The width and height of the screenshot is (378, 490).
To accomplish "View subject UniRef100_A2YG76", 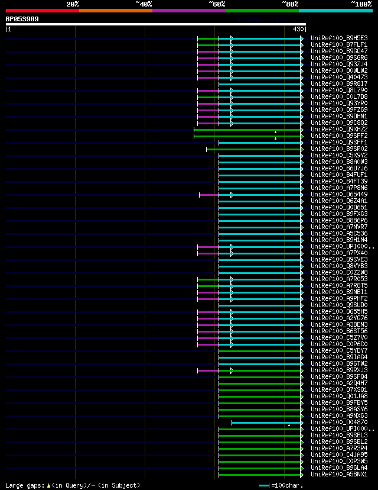I will click(340, 318).
